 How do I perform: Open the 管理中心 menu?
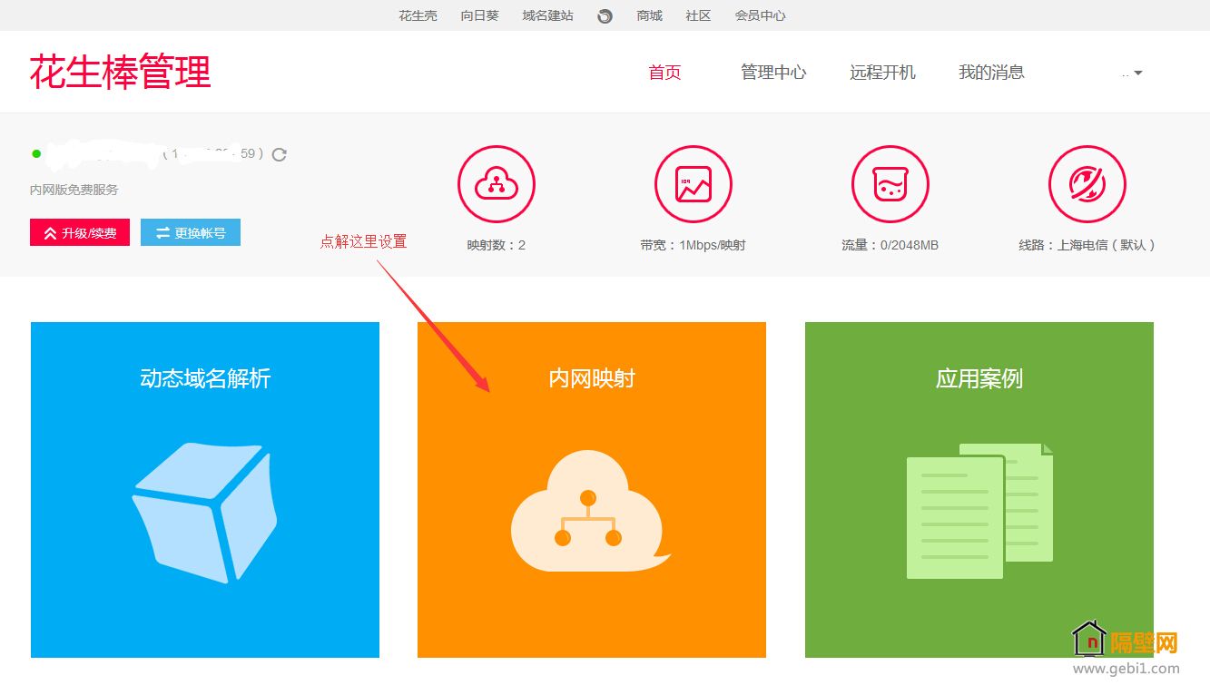(773, 73)
